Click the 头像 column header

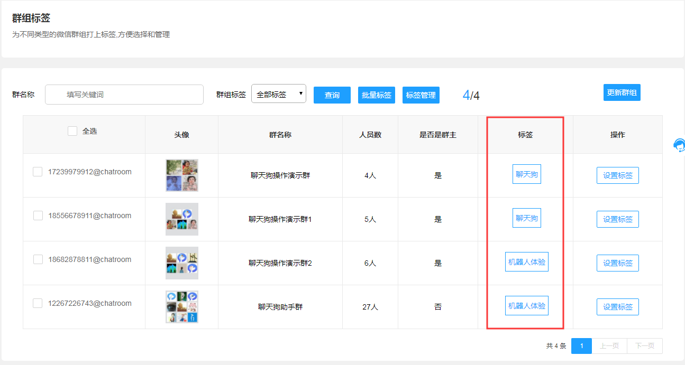(x=182, y=135)
